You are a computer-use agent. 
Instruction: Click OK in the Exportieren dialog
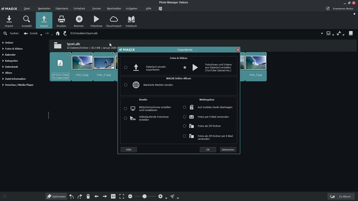pyautogui.click(x=208, y=150)
